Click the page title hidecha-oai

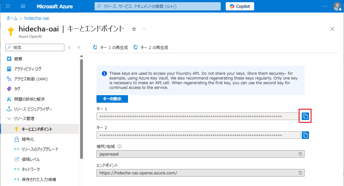[x=39, y=29]
